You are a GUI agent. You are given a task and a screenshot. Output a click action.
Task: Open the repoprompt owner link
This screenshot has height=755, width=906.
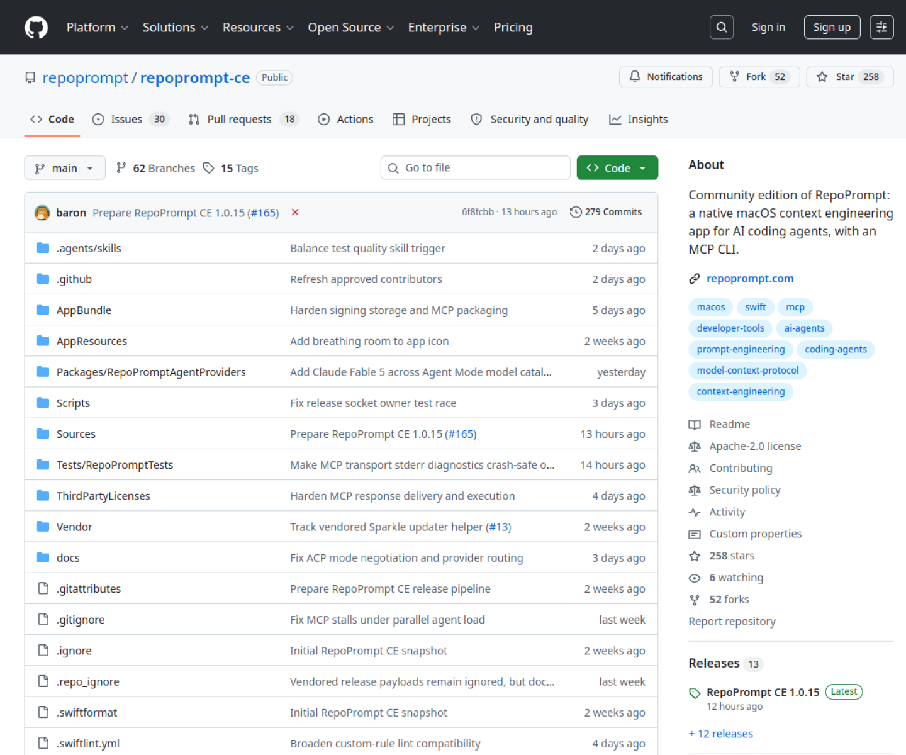85,77
